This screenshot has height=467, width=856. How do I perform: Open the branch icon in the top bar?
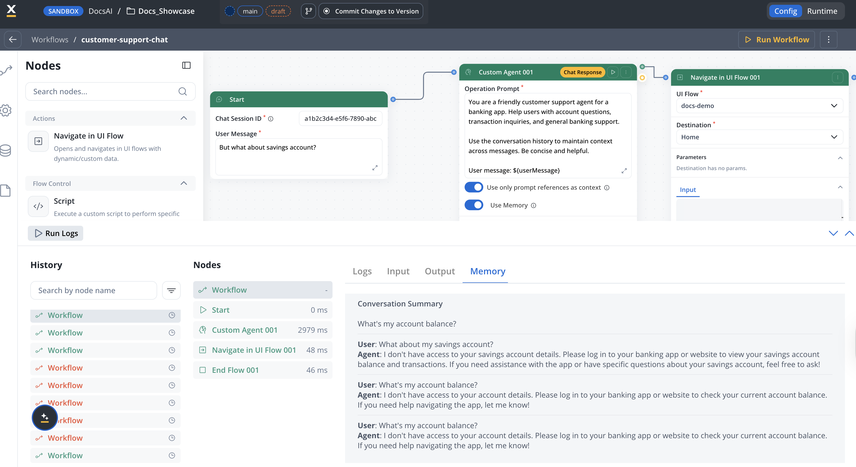308,11
